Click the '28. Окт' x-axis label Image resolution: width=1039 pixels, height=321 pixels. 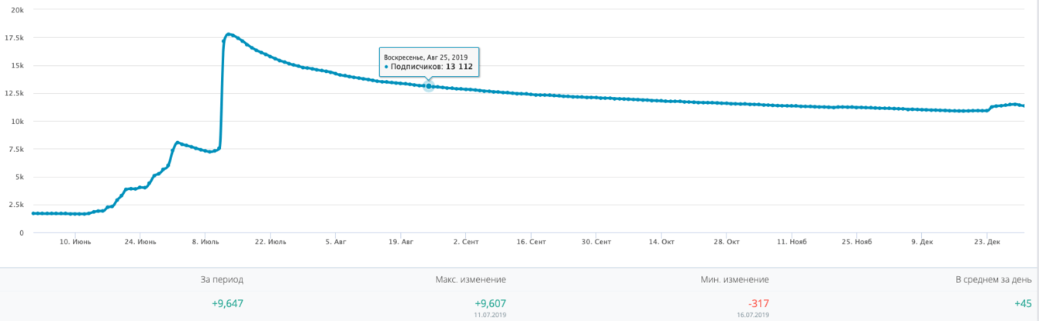coord(727,242)
